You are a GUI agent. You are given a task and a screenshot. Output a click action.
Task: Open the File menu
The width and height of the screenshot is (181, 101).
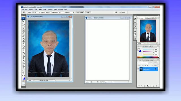click(23, 9)
